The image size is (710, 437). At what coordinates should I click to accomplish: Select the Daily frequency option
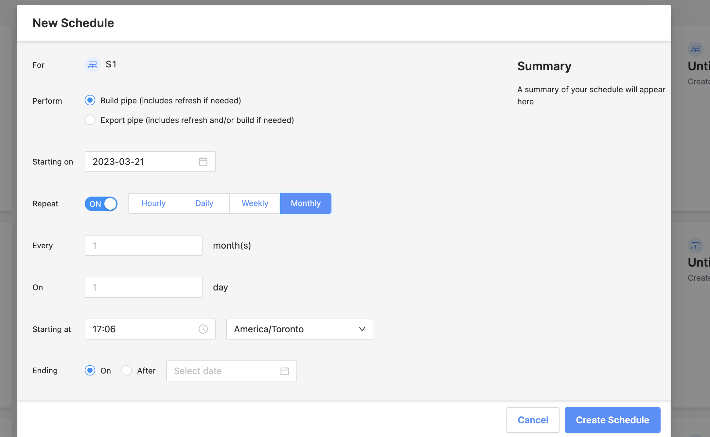(204, 203)
